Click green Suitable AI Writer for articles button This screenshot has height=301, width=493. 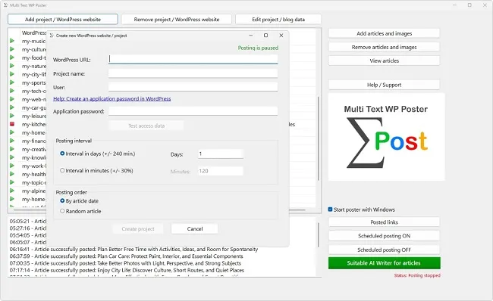tap(384, 263)
